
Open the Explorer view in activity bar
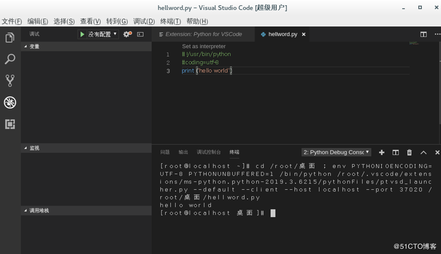[10, 38]
